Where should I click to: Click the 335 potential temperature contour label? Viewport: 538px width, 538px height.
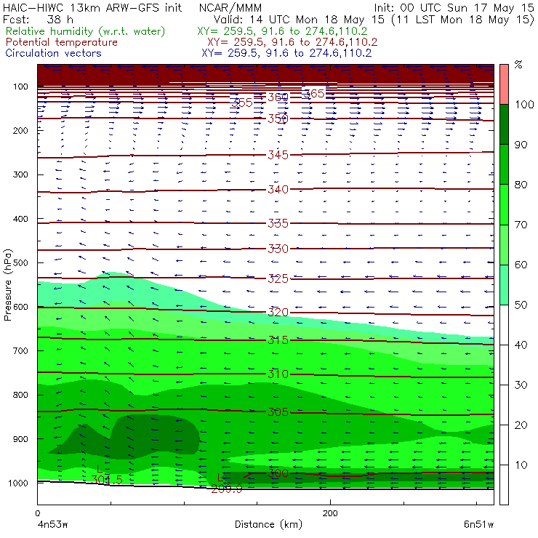(x=278, y=223)
